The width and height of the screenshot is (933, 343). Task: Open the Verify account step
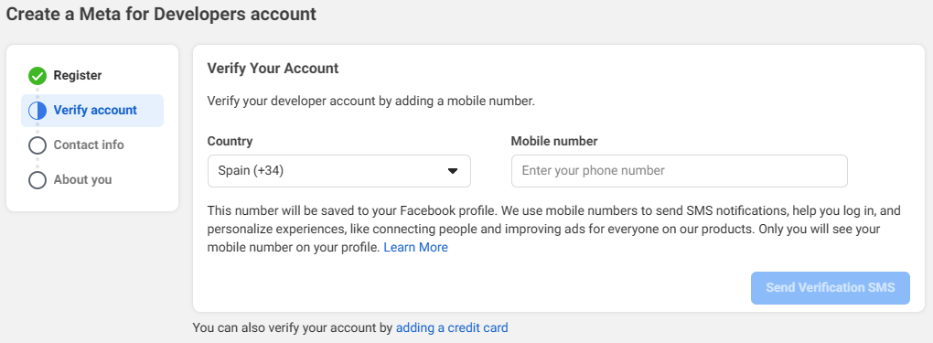92,110
